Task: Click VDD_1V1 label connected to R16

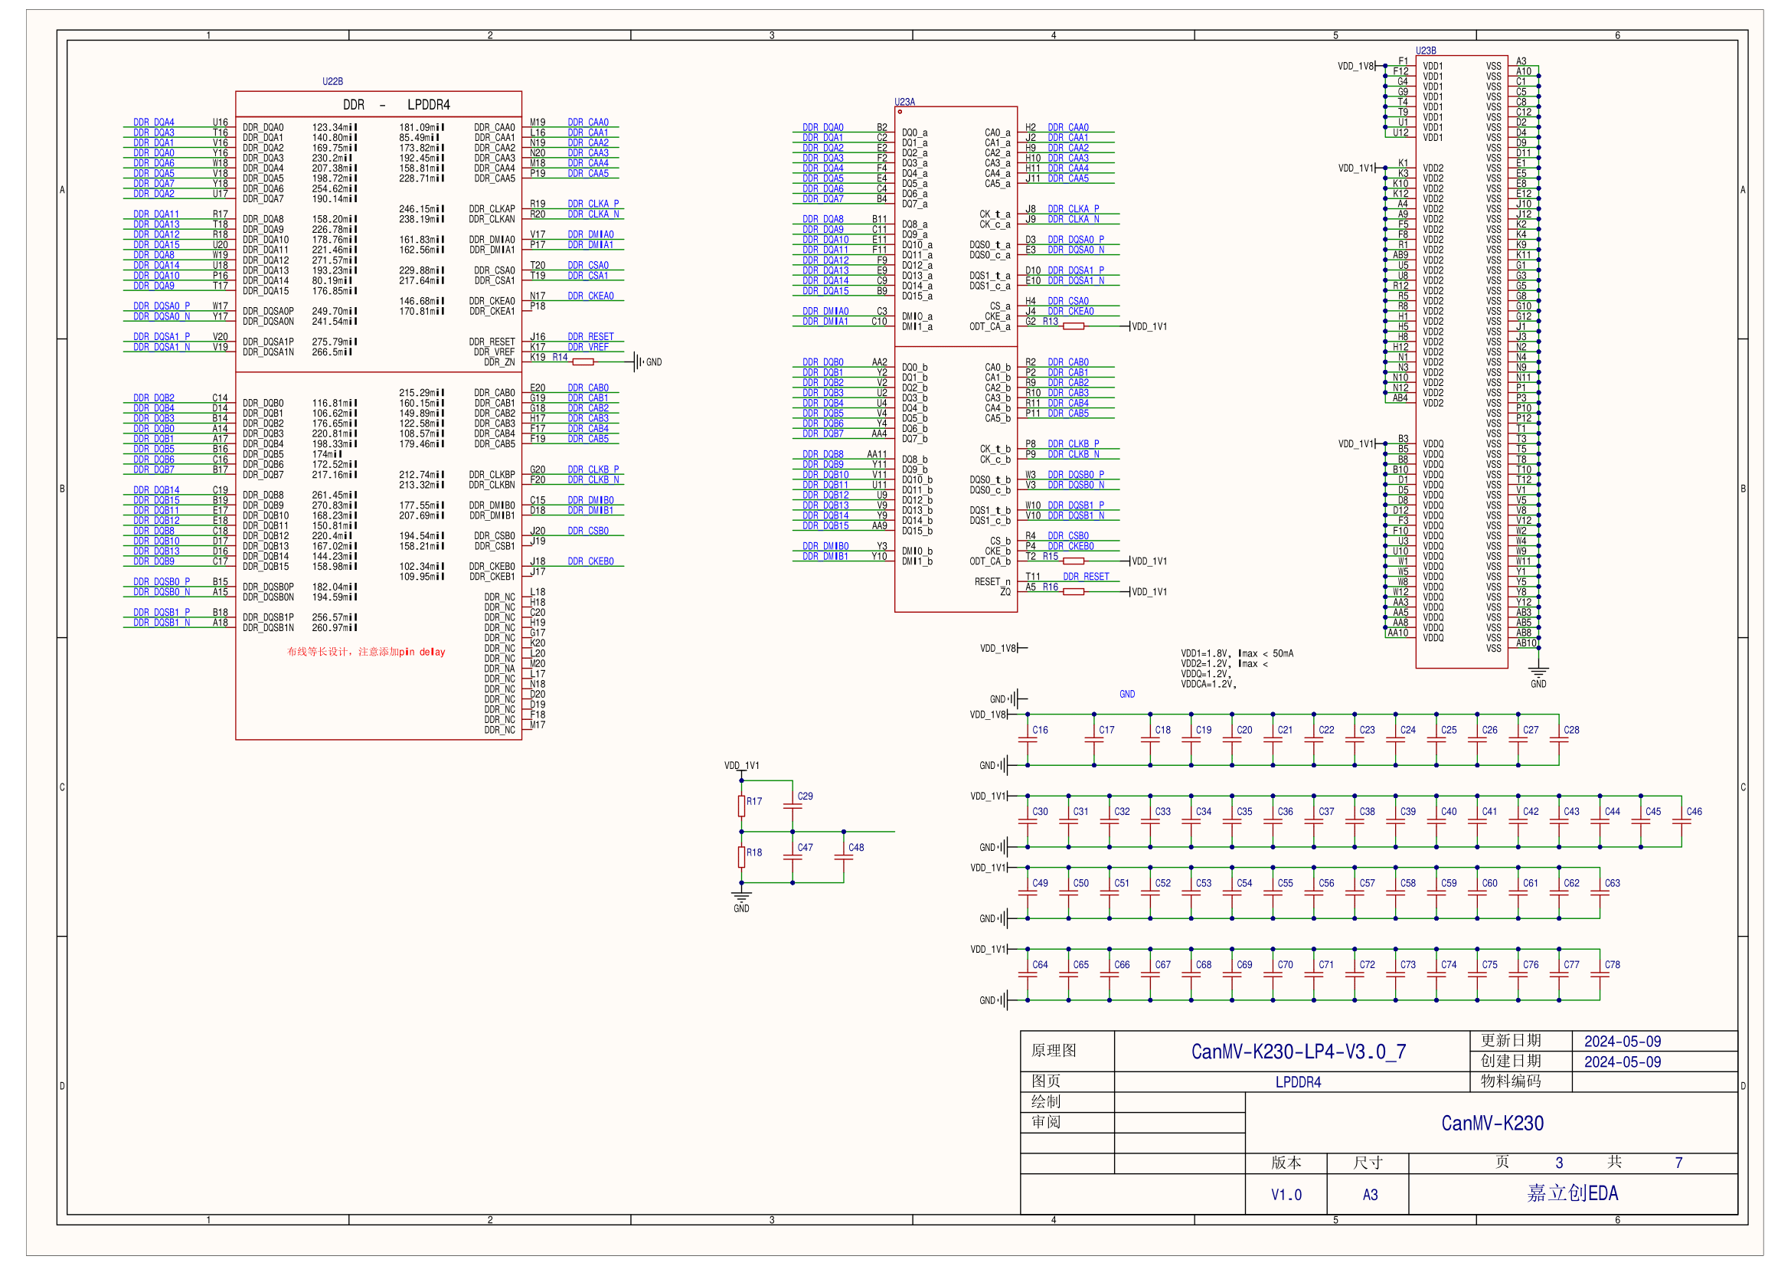Action: point(1149,592)
